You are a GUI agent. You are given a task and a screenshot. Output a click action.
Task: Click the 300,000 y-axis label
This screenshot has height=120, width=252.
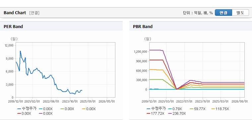[142, 80]
